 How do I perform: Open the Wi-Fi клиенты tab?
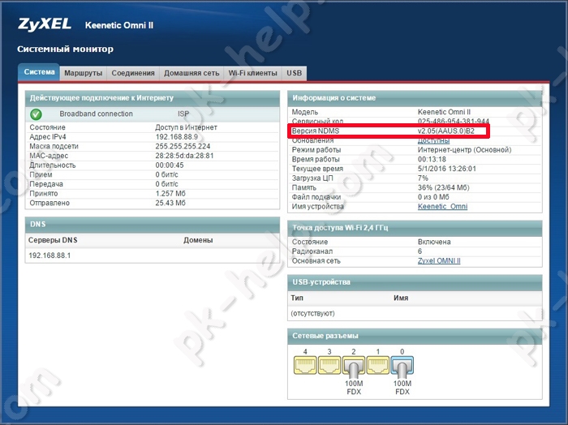[x=252, y=73]
